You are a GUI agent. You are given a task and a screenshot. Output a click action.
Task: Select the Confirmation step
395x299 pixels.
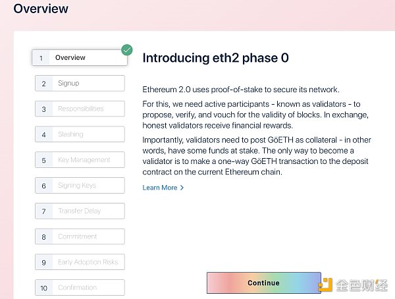coord(79,288)
